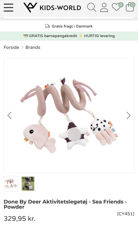Screen dimensions: 138x230
Task: Go to Forside breadcrumb
Action: [x=11, y=47]
